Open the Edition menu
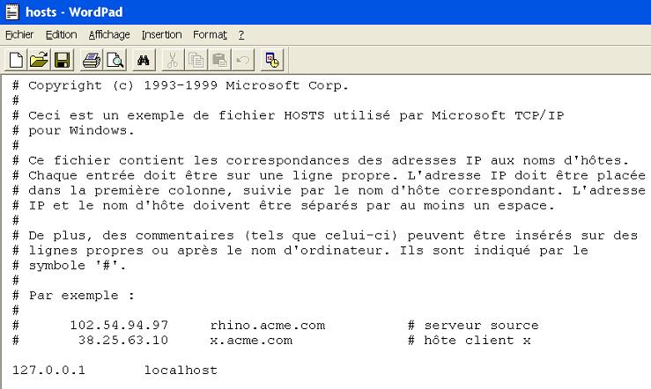 tap(62, 34)
